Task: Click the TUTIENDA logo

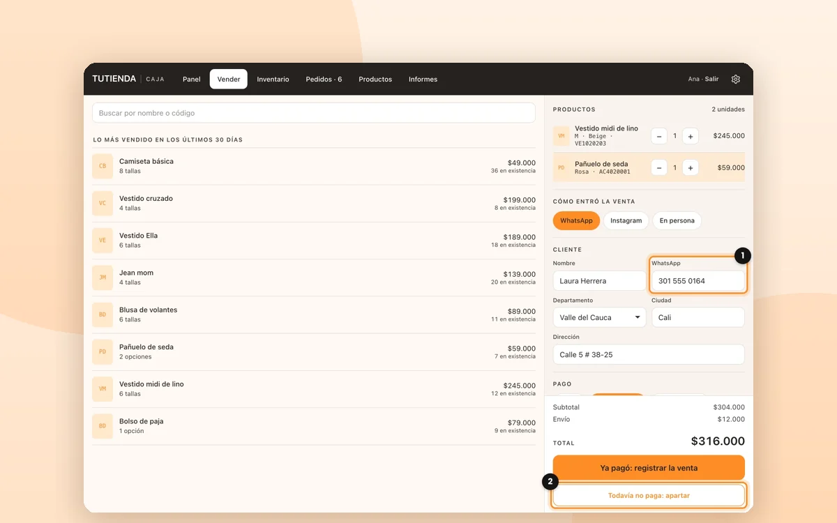Action: point(114,79)
